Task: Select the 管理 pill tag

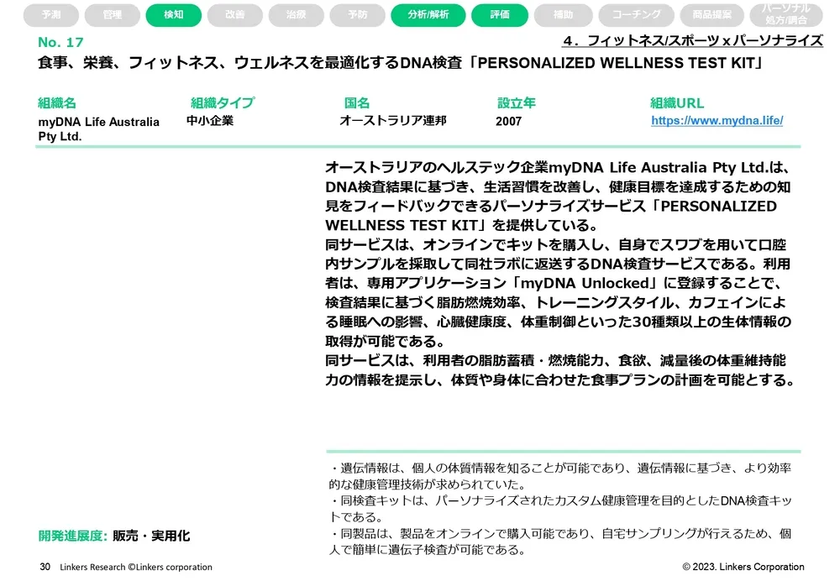Action: click(113, 15)
